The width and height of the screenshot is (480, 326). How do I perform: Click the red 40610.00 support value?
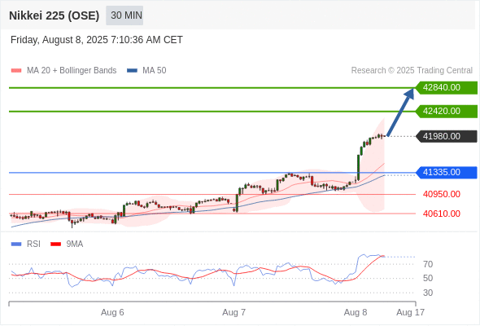coord(442,214)
